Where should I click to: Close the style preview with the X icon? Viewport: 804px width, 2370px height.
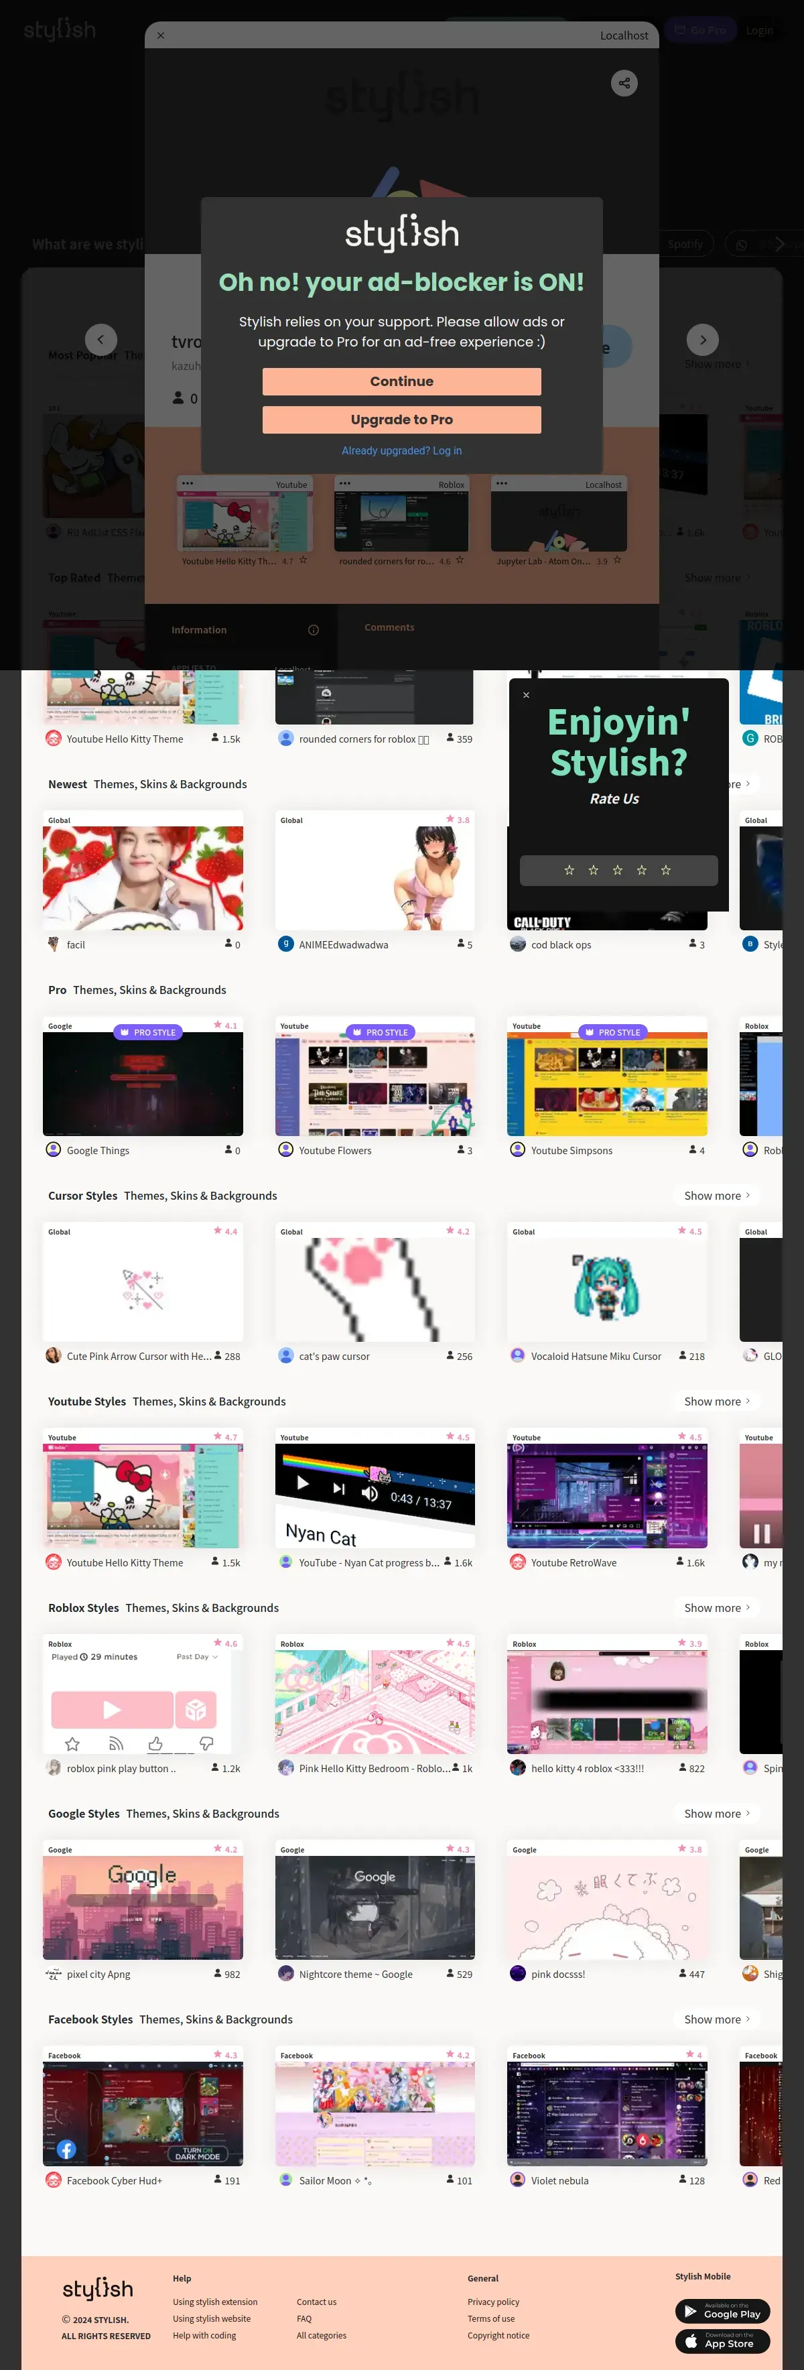point(161,35)
